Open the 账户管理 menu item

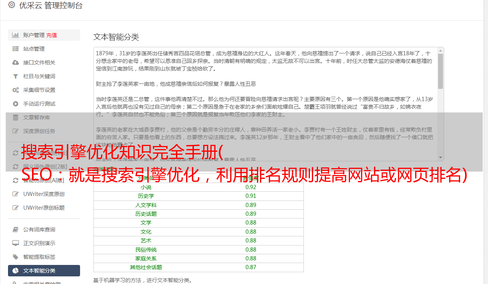click(x=44, y=35)
